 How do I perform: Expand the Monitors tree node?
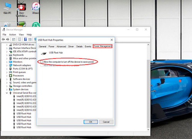point(7,62)
